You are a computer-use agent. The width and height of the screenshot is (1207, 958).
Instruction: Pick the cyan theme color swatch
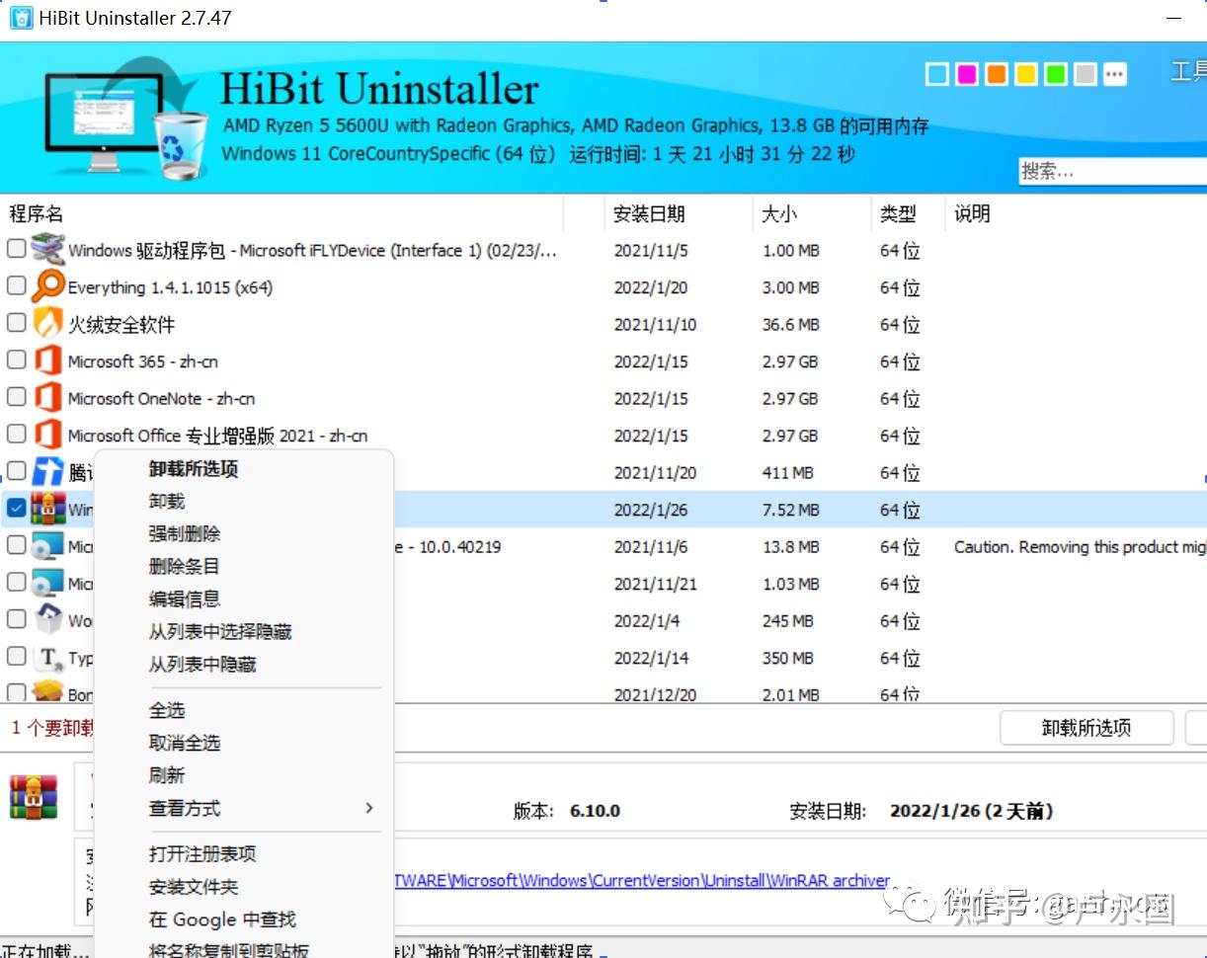(x=937, y=74)
